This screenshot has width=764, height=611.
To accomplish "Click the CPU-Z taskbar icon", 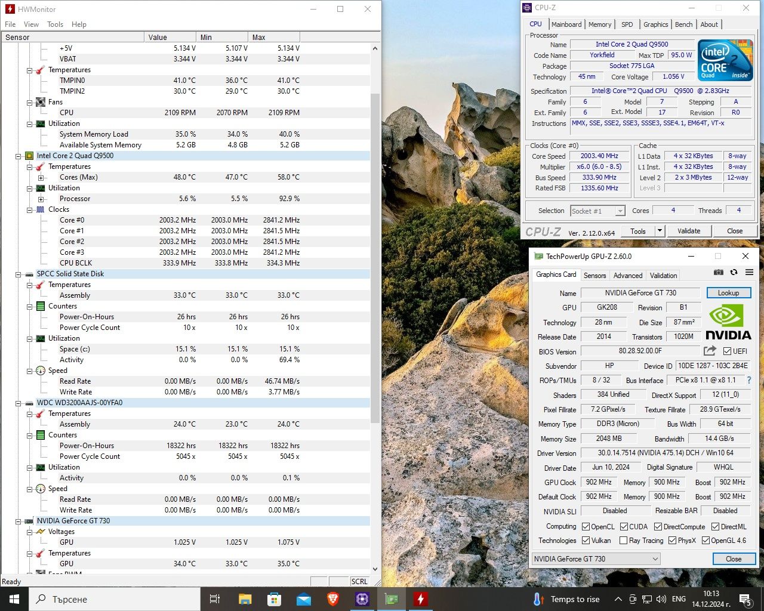I will point(362,599).
